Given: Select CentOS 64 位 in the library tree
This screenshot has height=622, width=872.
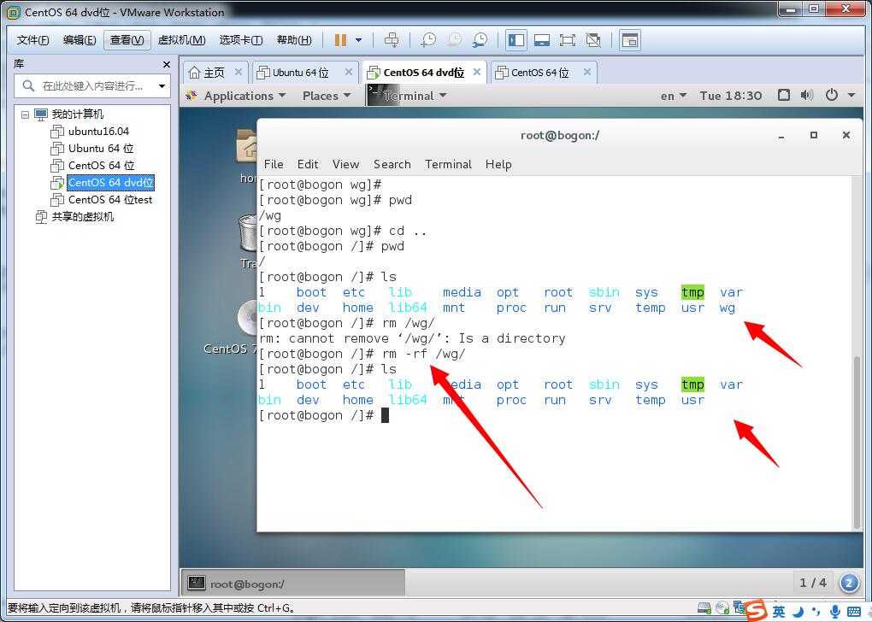Looking at the screenshot, I should click(x=101, y=166).
